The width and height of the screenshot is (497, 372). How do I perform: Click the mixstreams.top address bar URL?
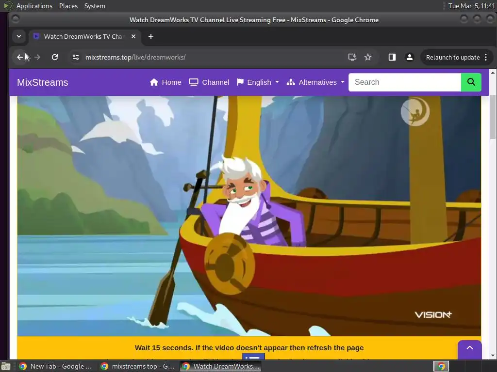coord(135,57)
